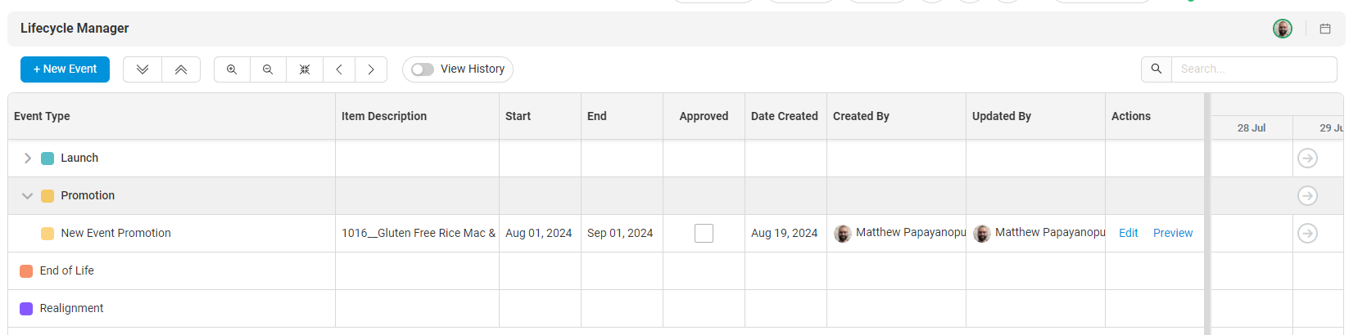Image resolution: width=1349 pixels, height=335 pixels.
Task: Click the Date Created column header
Action: (784, 116)
